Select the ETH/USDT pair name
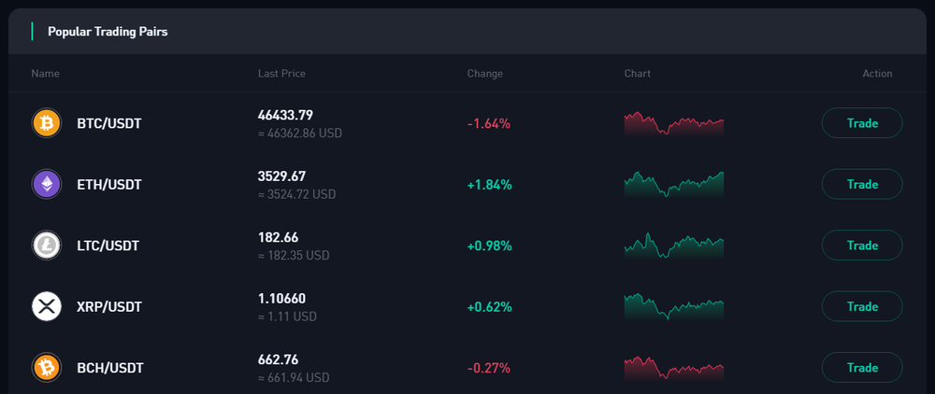The height and width of the screenshot is (394, 935). click(109, 185)
